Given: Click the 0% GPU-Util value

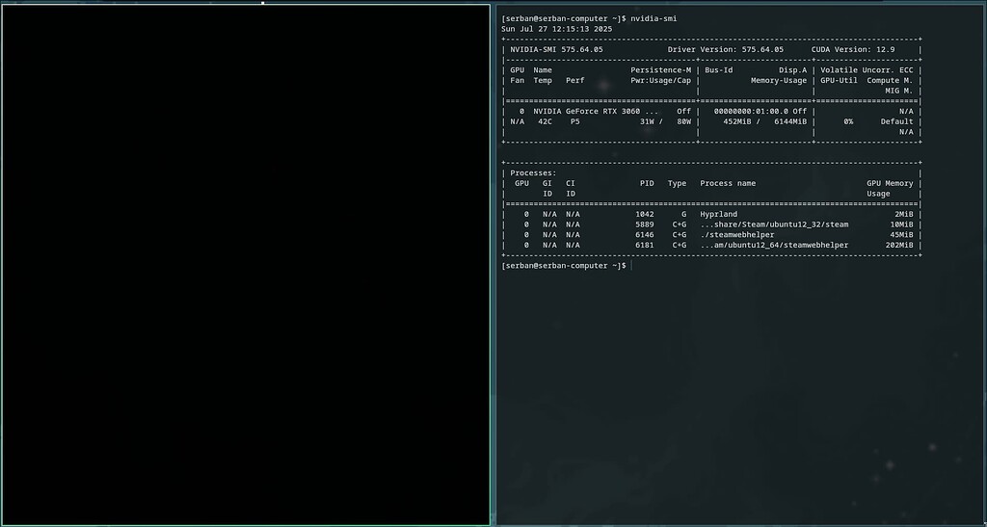Looking at the screenshot, I should coord(848,122).
